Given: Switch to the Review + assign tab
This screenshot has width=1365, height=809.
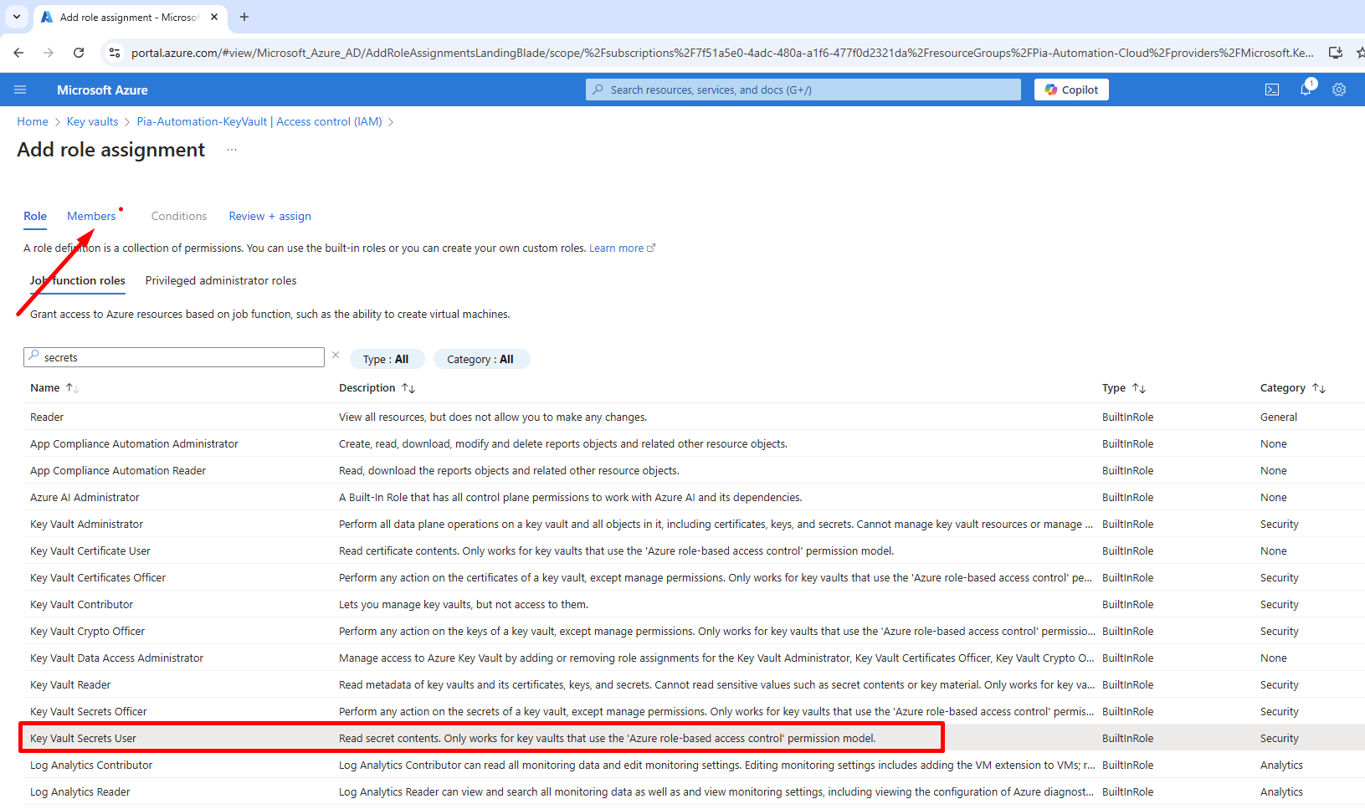Looking at the screenshot, I should pos(269,216).
